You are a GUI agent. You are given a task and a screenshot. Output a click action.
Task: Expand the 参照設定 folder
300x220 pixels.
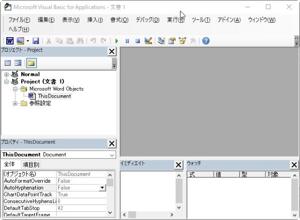(x=15, y=103)
